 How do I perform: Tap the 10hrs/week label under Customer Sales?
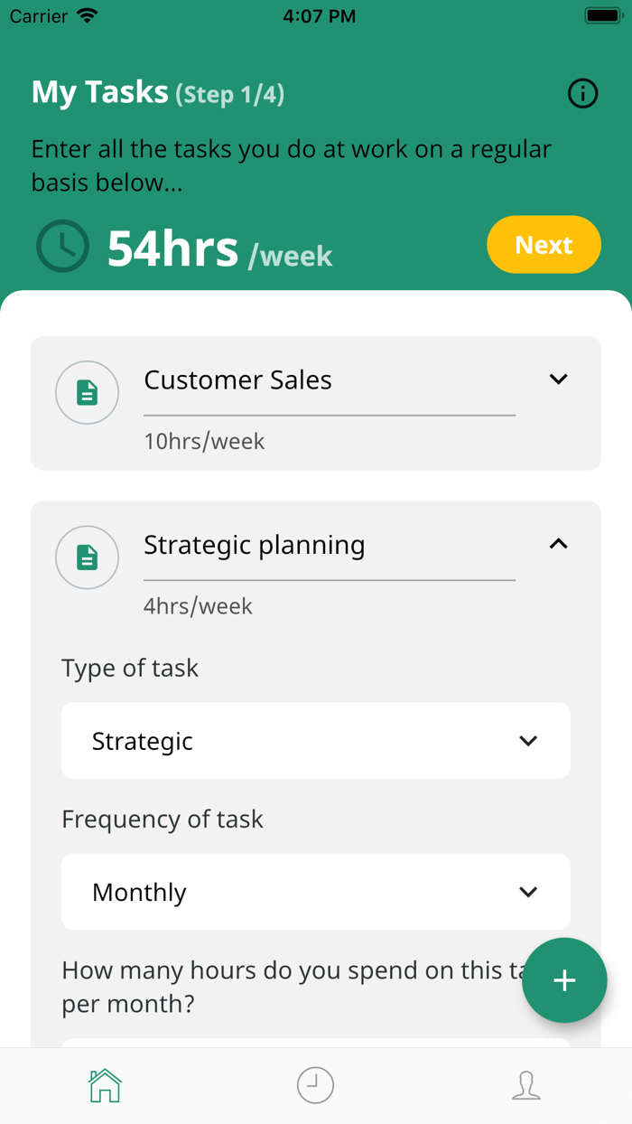tap(204, 442)
